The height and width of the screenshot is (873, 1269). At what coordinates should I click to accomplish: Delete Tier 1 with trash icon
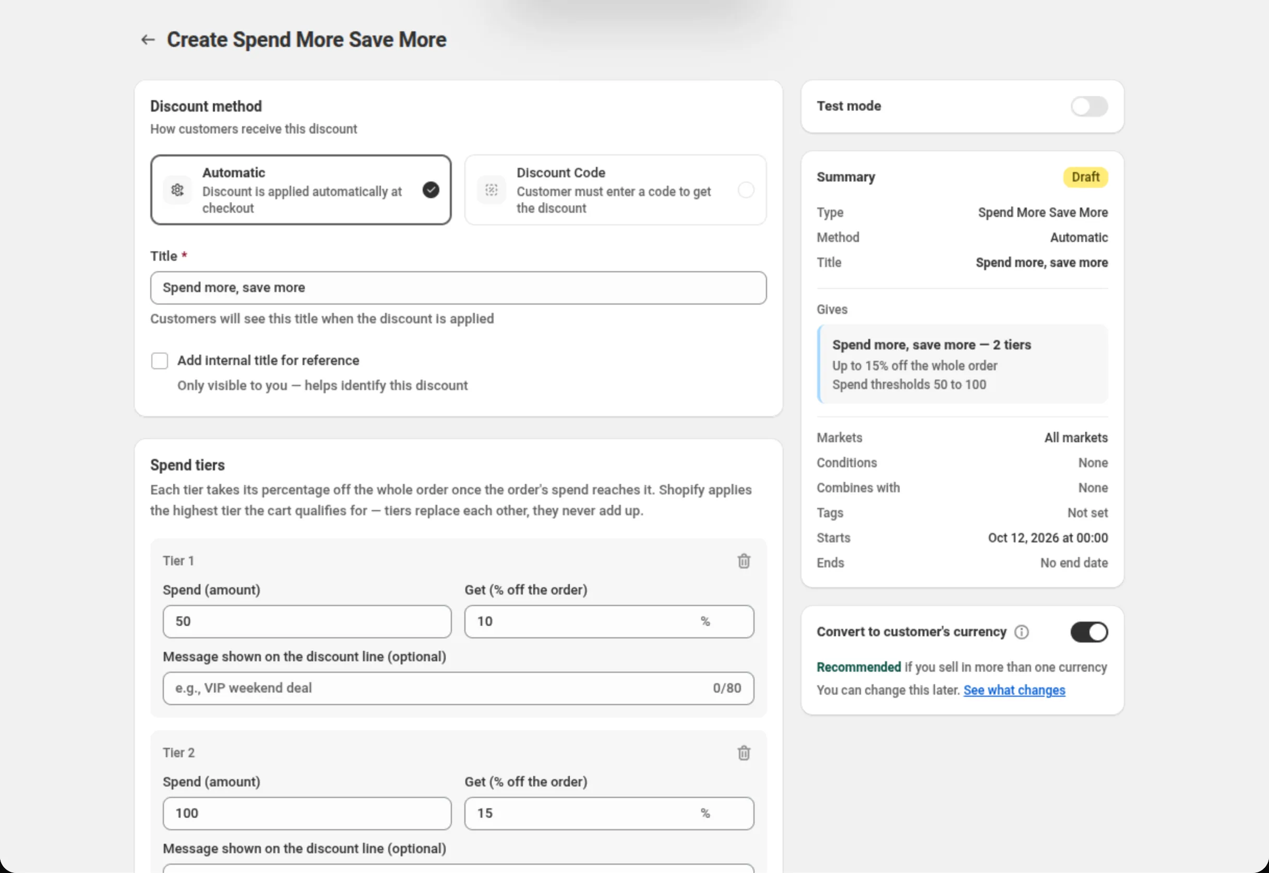[x=744, y=561]
